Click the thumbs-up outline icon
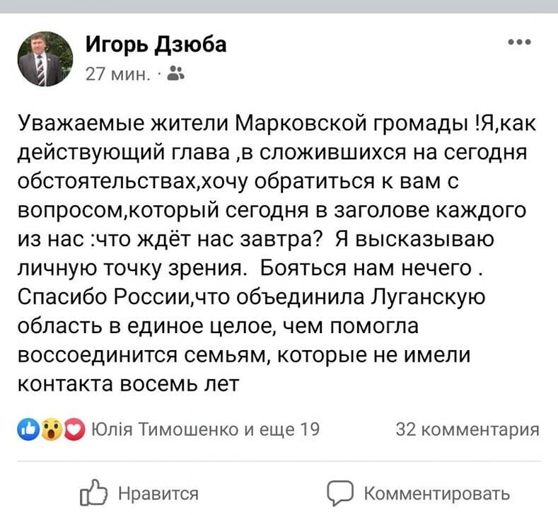The height and width of the screenshot is (515, 558). pos(95,492)
